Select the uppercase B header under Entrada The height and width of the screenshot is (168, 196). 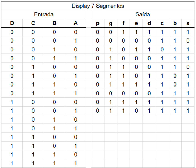coord(54,23)
